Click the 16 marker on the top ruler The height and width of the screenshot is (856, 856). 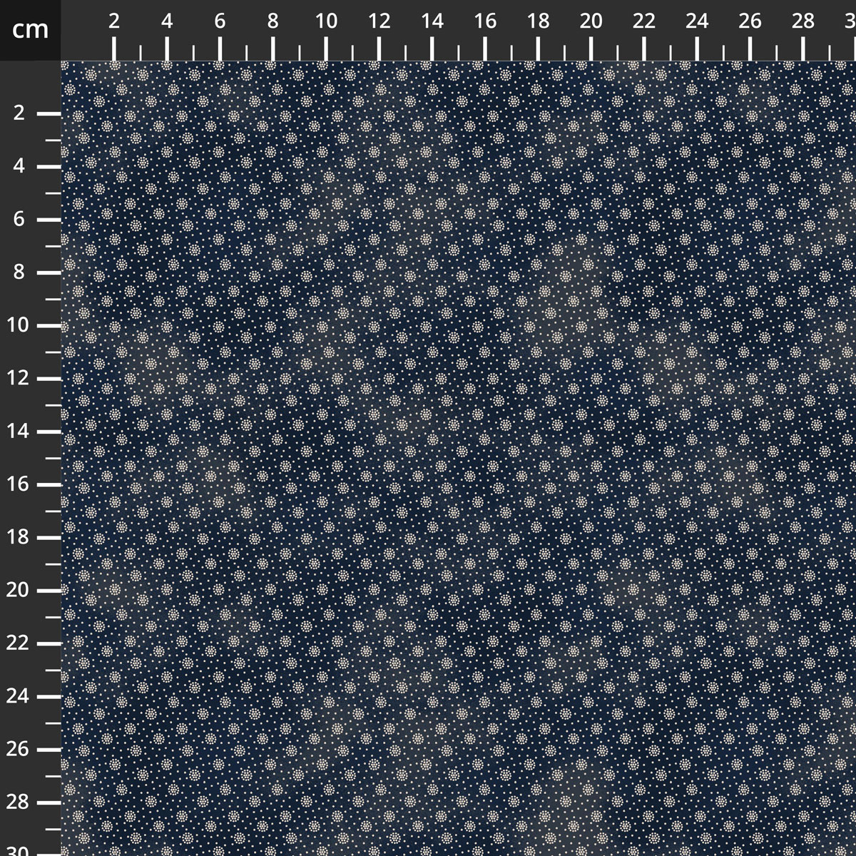486,21
